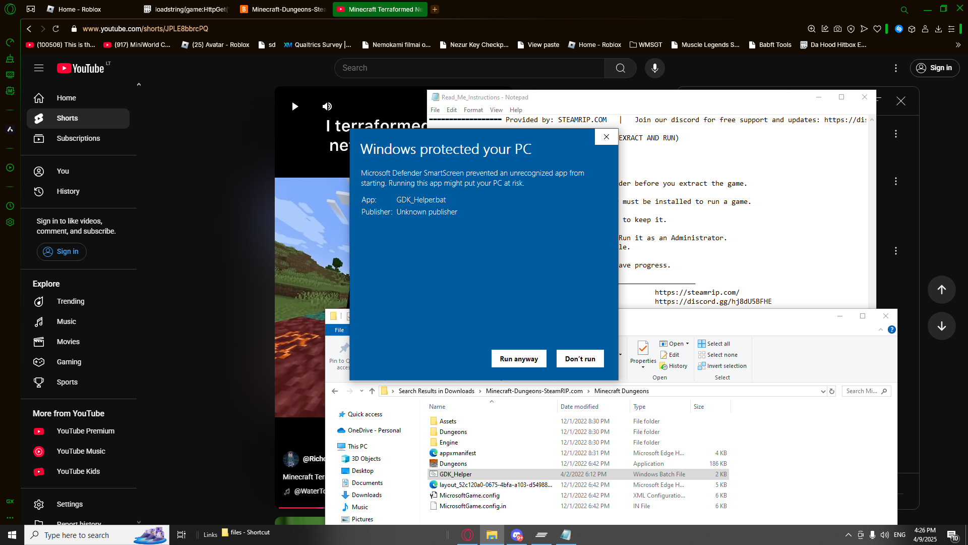Open Quick access in the navigation pane
The image size is (968, 545).
coord(365,414)
